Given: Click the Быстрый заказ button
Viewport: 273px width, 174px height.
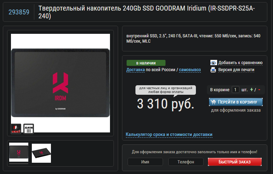Looking at the screenshot, I should click(235, 162).
